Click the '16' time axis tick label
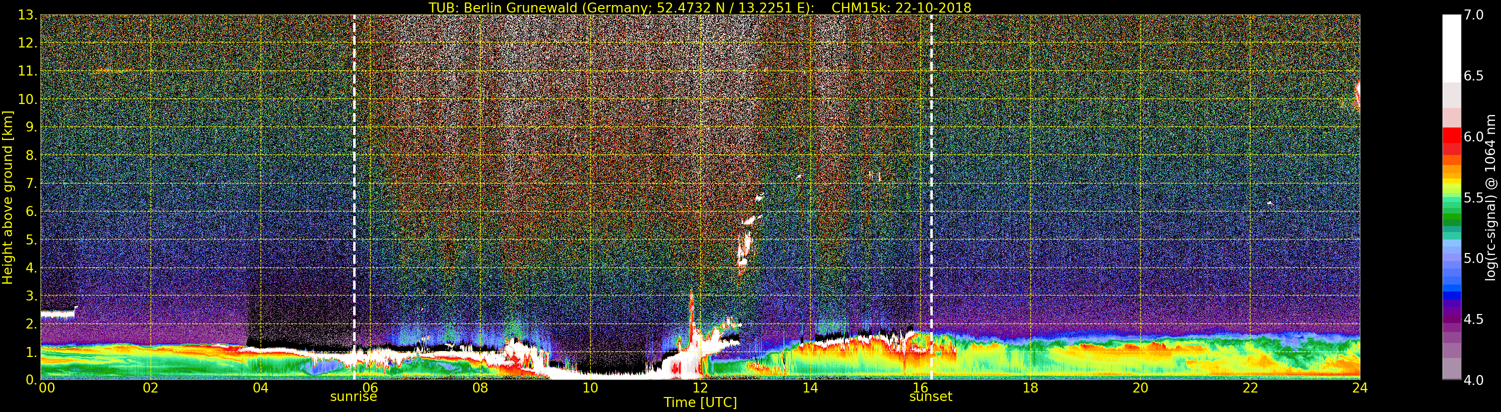Viewport: 1501px width, 412px height. (920, 387)
